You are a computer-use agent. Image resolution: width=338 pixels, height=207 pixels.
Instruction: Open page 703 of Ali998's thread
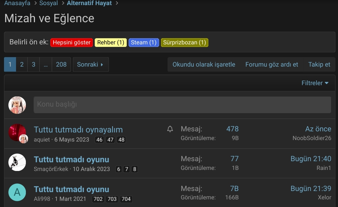pos(112,199)
